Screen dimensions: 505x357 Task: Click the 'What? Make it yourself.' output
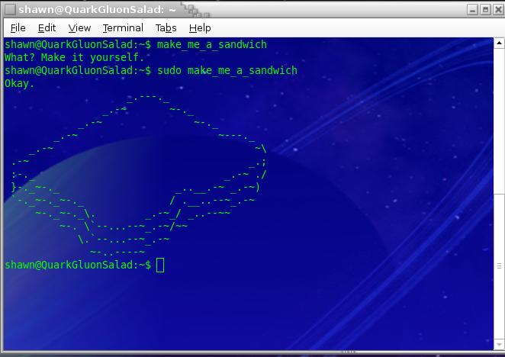click(74, 57)
